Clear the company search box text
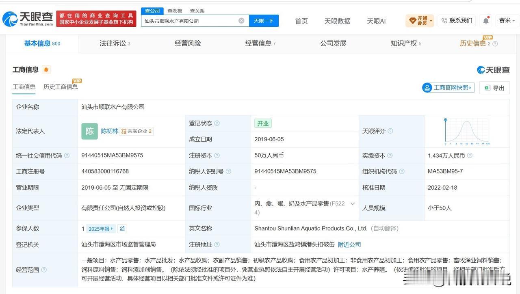 (241, 21)
